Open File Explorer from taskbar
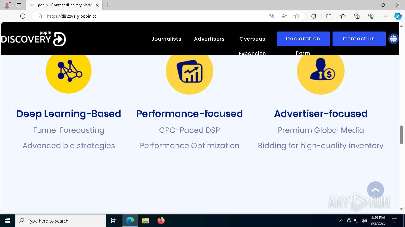The height and width of the screenshot is (227, 405). [x=146, y=221]
